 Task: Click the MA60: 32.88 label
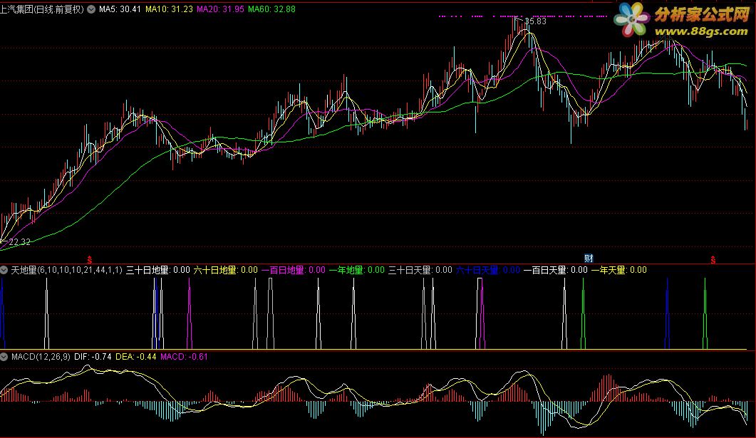click(x=271, y=9)
